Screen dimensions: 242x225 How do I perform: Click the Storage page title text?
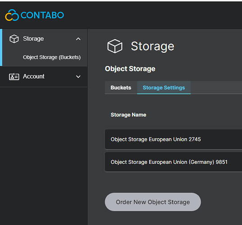152,46
